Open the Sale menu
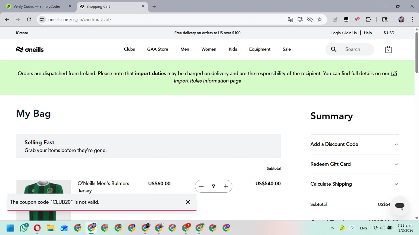The height and width of the screenshot is (235, 419). tap(287, 49)
